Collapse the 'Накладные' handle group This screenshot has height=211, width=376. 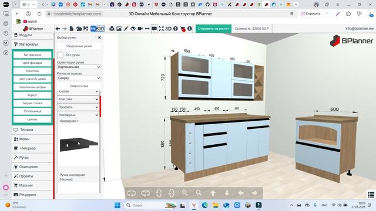click(x=78, y=115)
